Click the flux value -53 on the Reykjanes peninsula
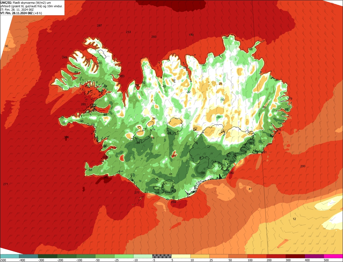 click(x=90, y=170)
